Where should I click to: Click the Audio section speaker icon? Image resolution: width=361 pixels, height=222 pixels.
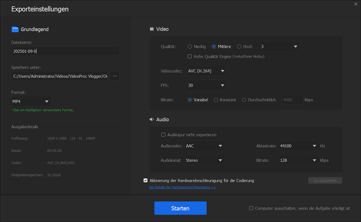click(151, 120)
